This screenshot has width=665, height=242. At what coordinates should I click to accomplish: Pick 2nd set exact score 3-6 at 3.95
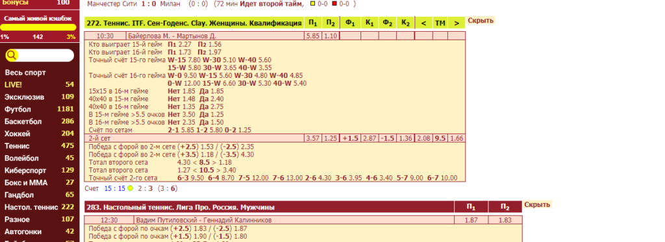[355, 178]
